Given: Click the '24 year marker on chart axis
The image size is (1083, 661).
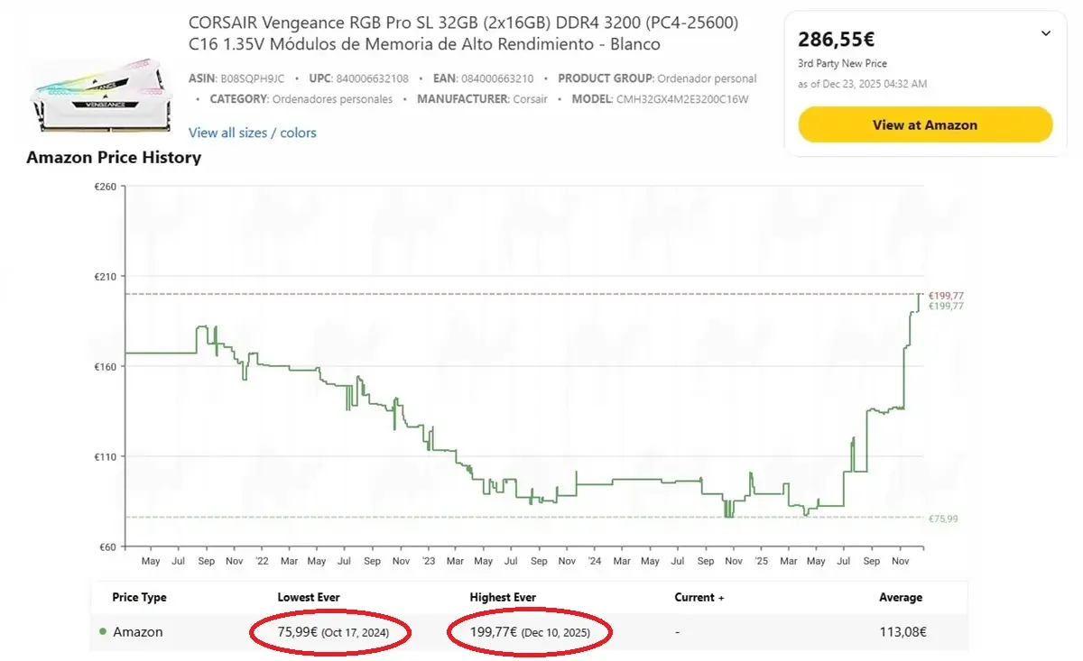Looking at the screenshot, I should (594, 561).
